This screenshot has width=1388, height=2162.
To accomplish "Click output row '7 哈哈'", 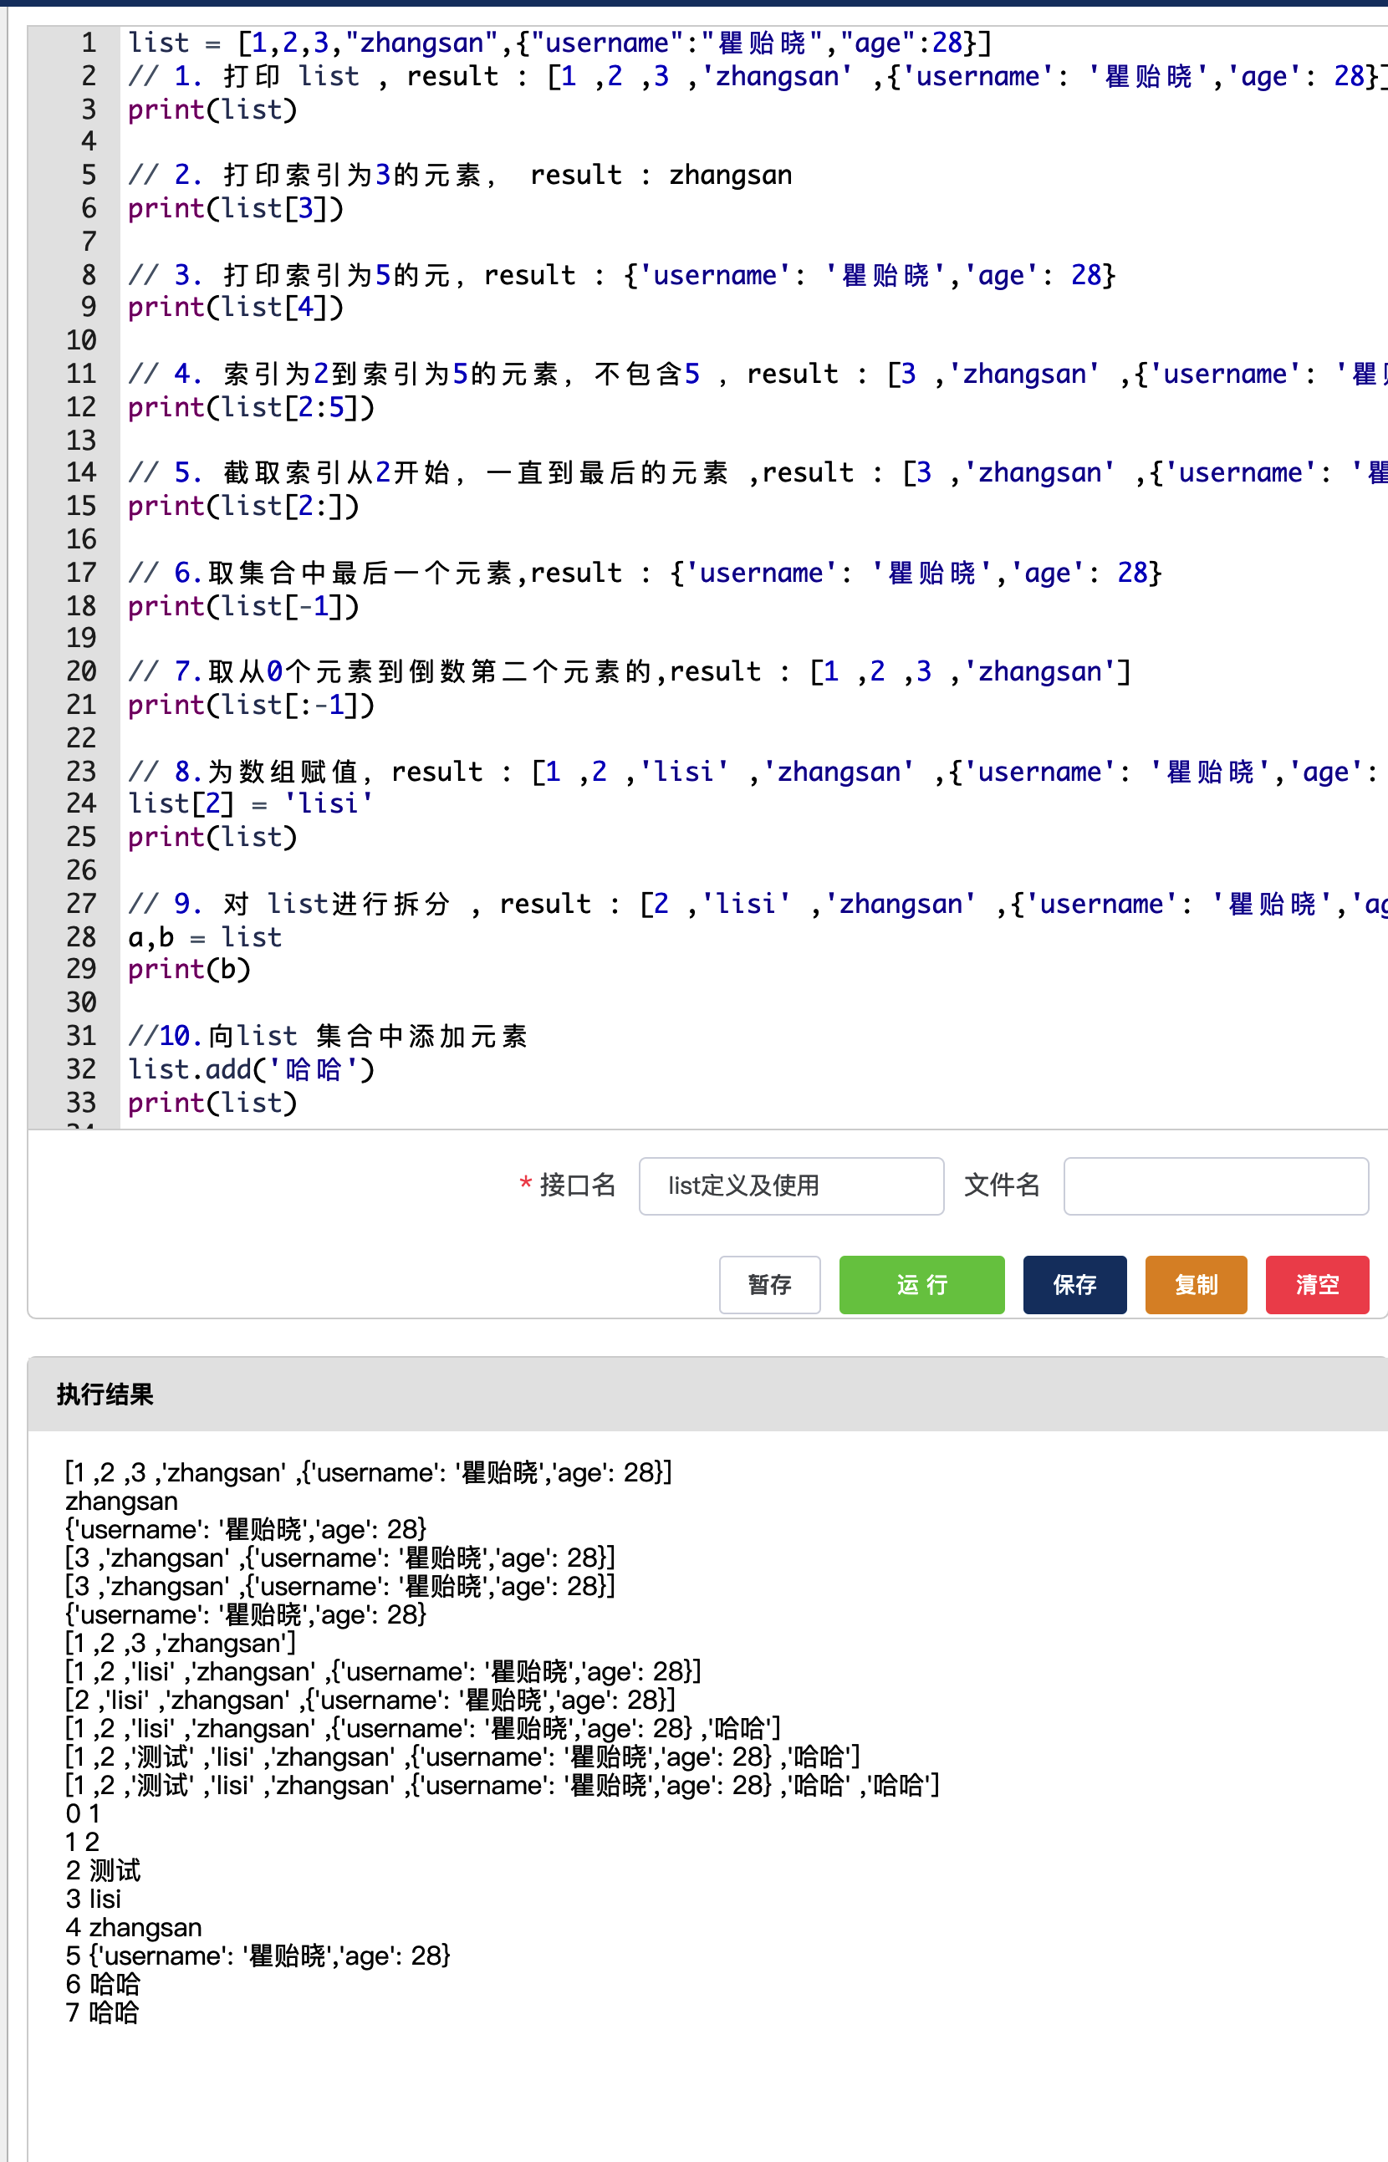I will [x=102, y=2013].
